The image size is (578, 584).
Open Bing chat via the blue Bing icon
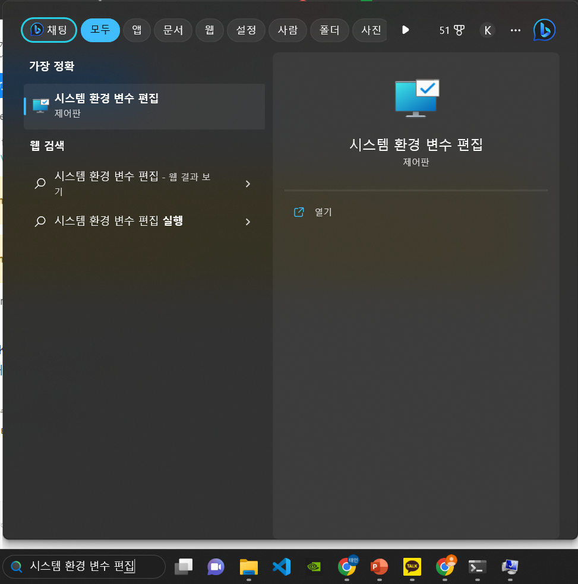click(x=544, y=30)
